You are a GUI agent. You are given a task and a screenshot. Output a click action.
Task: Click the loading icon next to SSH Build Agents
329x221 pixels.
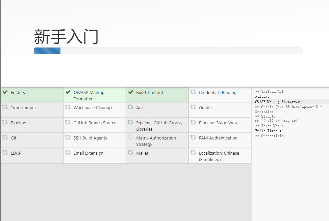coord(68,137)
